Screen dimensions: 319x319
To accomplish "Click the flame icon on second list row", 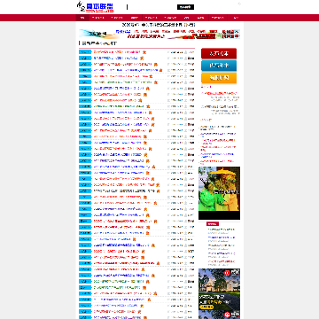I will [142, 58].
